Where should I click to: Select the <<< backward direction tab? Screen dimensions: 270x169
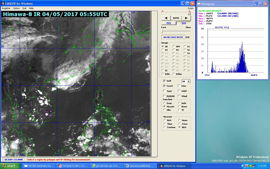(x=169, y=23)
